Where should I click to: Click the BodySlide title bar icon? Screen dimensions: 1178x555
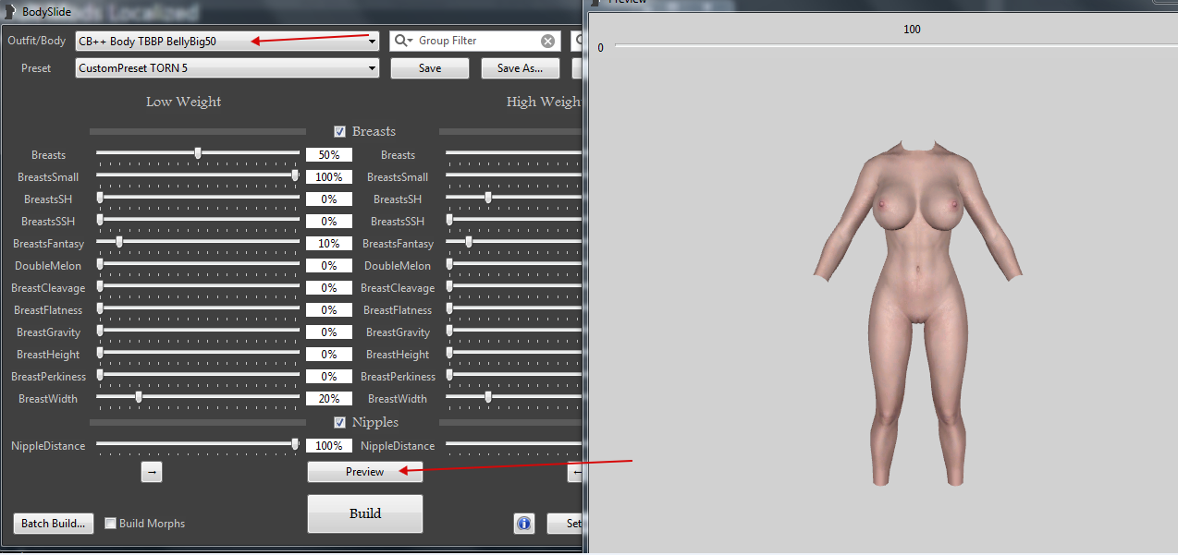coord(9,11)
